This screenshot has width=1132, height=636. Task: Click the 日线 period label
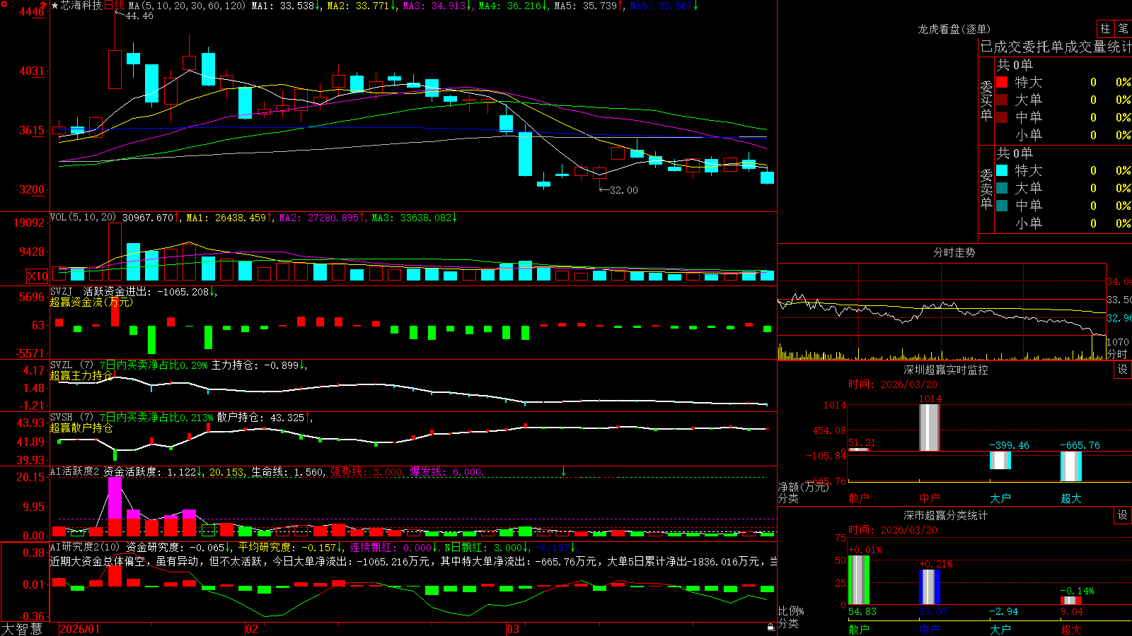114,6
